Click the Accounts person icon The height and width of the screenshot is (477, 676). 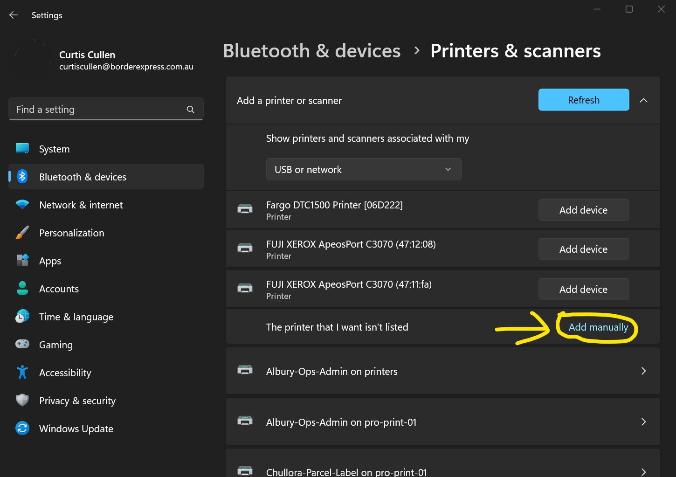click(22, 288)
